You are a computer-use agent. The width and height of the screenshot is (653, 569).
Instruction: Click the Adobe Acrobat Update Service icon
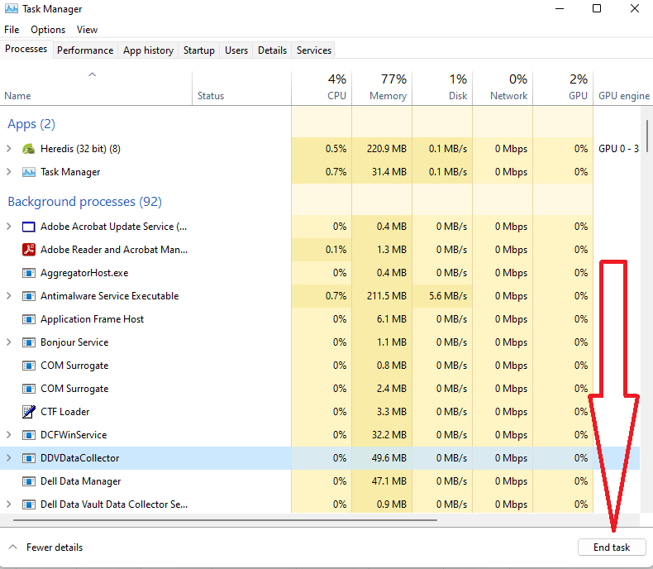pos(28,227)
